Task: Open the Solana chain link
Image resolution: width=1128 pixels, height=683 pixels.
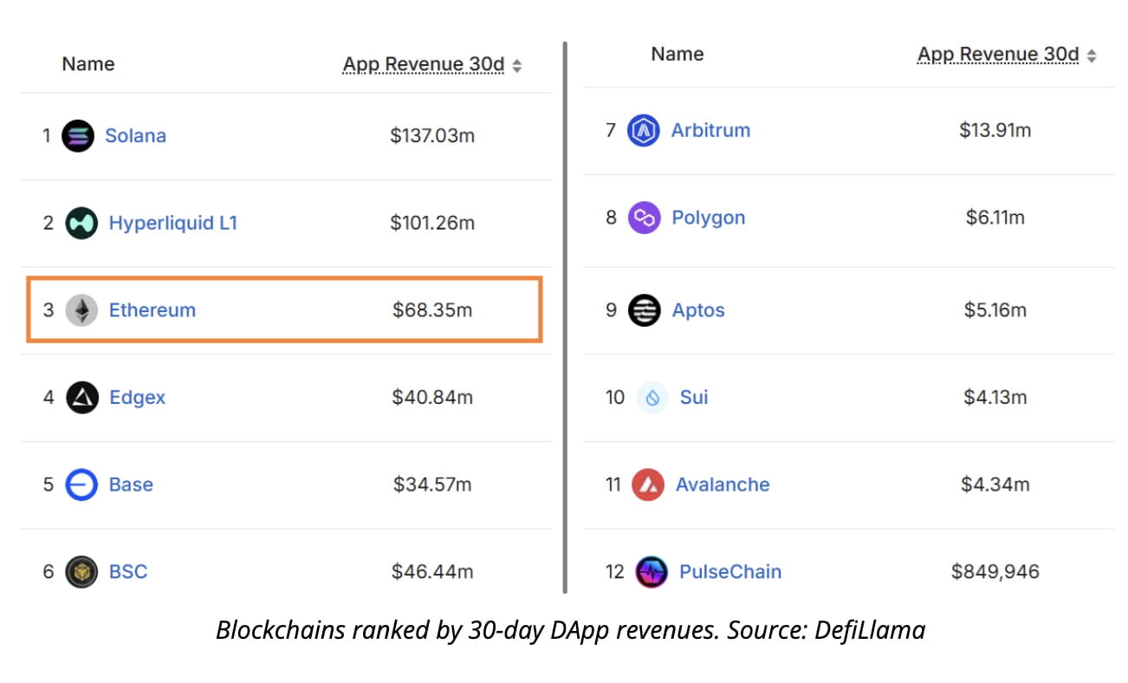Action: pyautogui.click(x=135, y=136)
